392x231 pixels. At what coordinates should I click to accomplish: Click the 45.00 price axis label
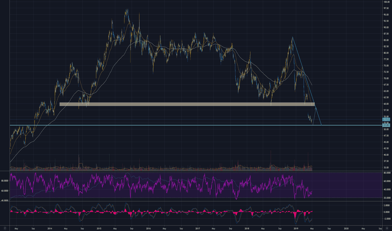point(386,142)
